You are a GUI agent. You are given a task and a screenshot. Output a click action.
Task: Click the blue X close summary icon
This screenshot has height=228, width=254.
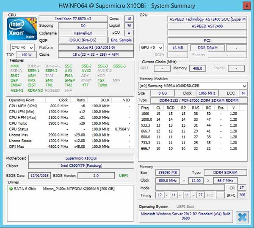pos(242,217)
